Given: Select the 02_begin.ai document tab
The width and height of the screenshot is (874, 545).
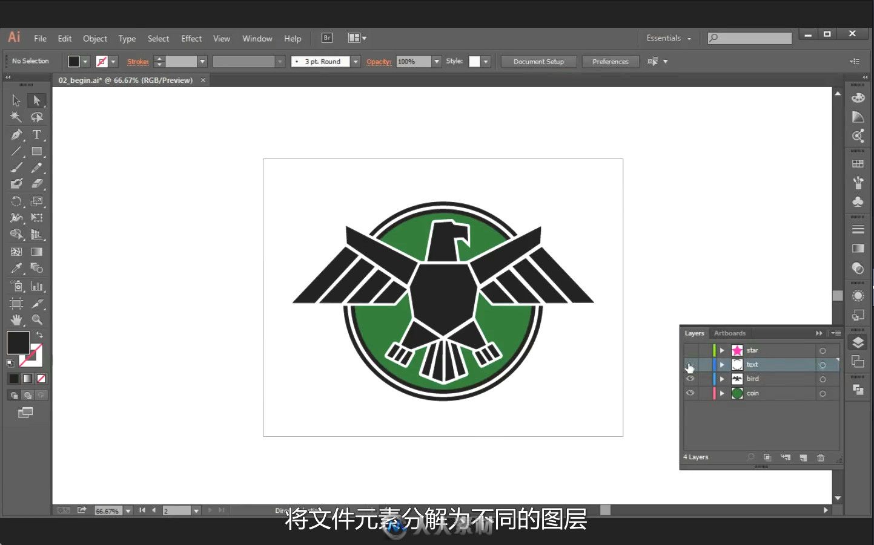Looking at the screenshot, I should pyautogui.click(x=125, y=80).
